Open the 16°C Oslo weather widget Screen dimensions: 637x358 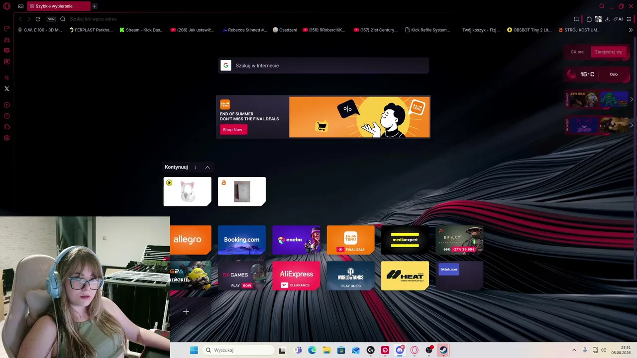[x=597, y=75]
